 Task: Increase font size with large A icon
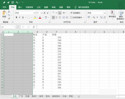(x=44, y=13)
